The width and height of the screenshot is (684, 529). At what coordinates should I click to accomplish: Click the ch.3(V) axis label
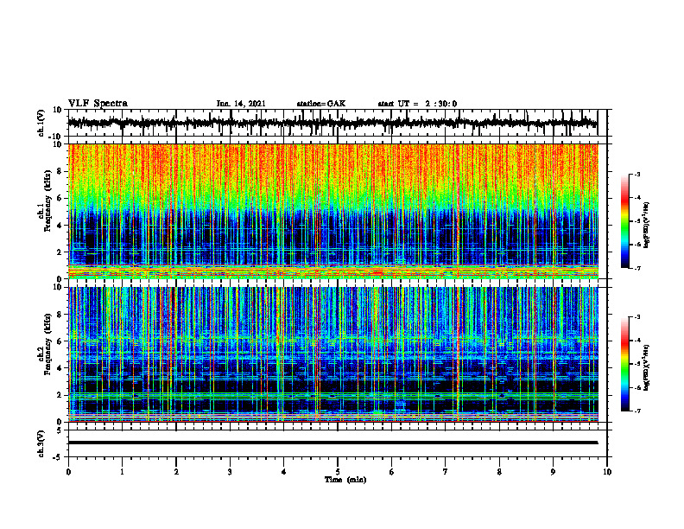41,443
